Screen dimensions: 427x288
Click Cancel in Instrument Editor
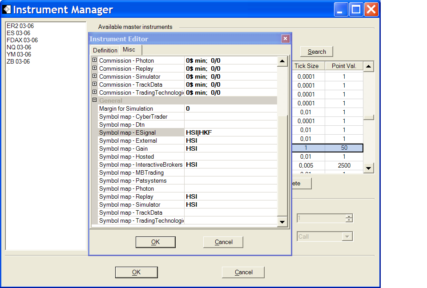(223, 242)
